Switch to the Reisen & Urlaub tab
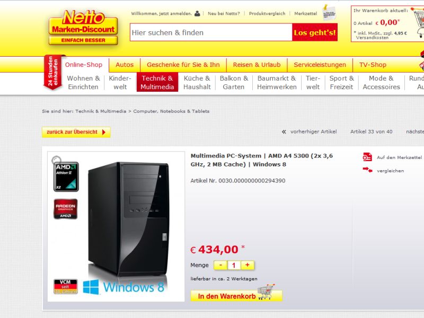This screenshot has height=318, width=424. pos(257,65)
